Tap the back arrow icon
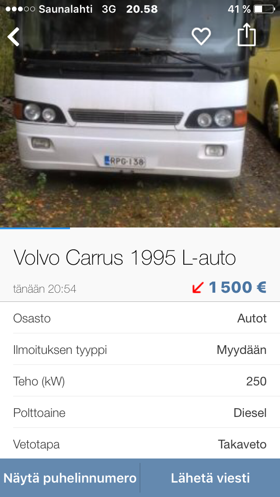Image resolution: width=280 pixels, height=497 pixels. tap(14, 37)
